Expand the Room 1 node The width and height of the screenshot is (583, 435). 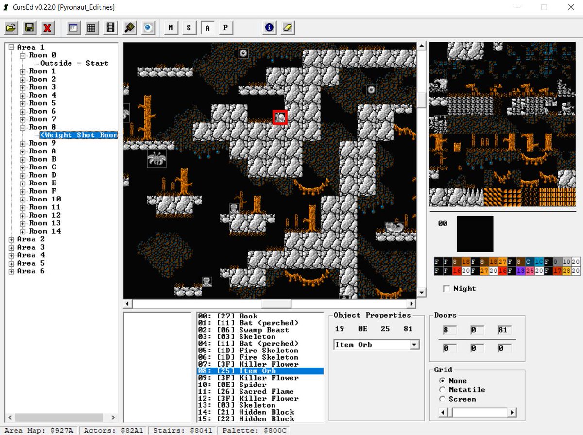[23, 71]
